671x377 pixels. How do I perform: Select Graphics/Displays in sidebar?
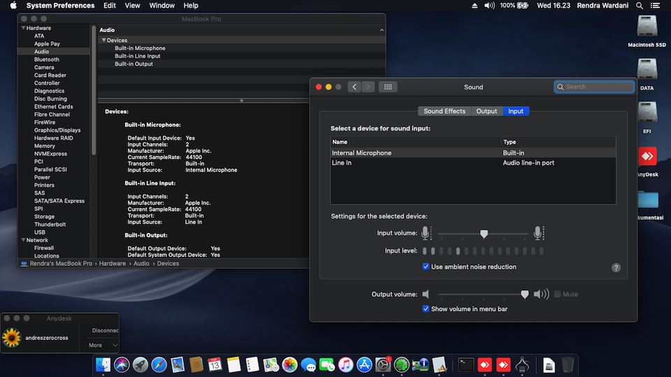[x=57, y=131]
